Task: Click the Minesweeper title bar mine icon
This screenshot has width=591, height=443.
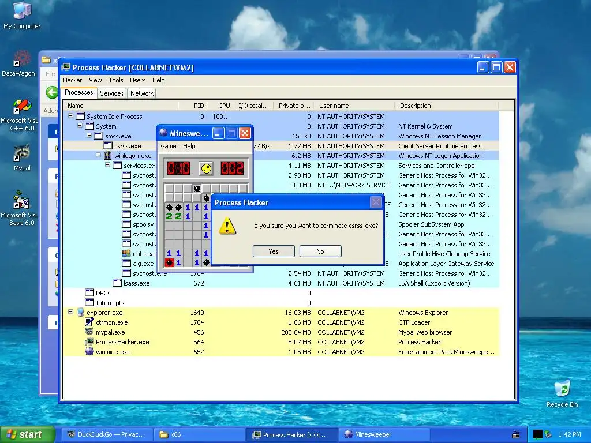Action: (163, 133)
